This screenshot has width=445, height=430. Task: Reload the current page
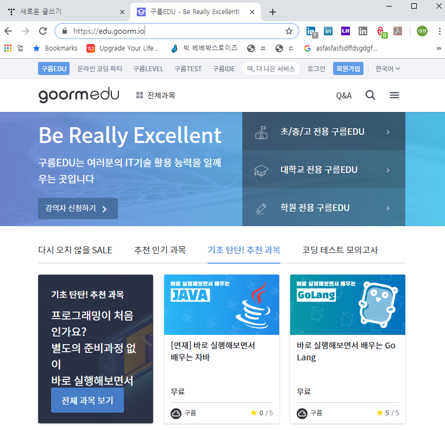[43, 31]
